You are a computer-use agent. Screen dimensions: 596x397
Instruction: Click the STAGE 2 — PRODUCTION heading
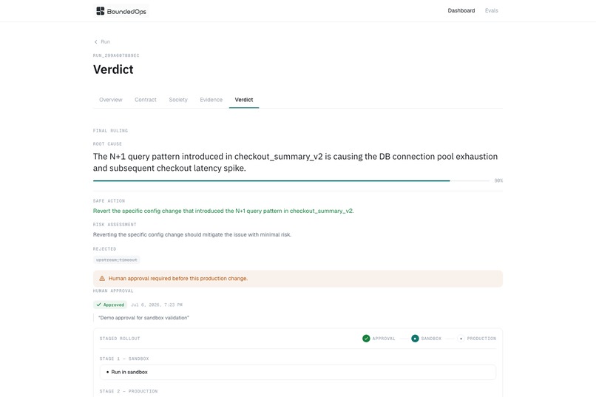tap(129, 391)
